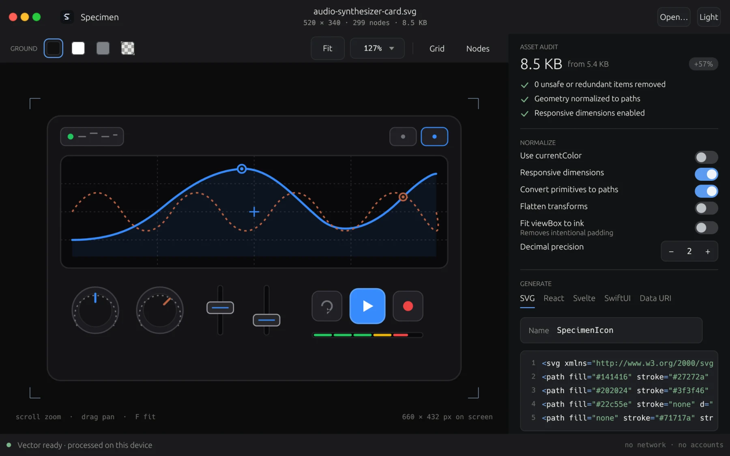Click the top-left artboard corner bracket
Screen dimensions: 730x456
35,103
